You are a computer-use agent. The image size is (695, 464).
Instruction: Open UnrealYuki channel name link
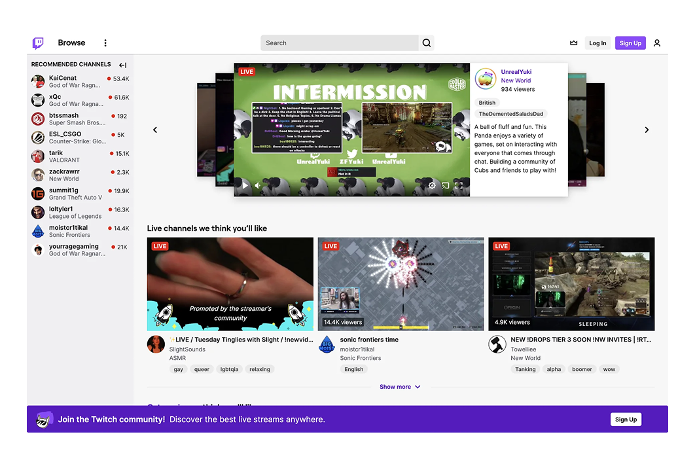516,72
